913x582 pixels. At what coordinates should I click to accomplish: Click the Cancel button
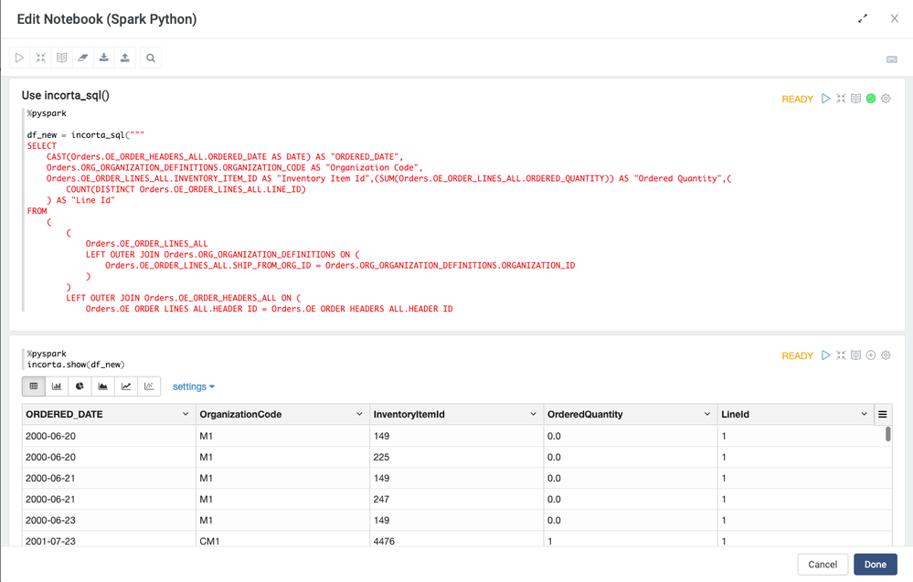coord(823,564)
